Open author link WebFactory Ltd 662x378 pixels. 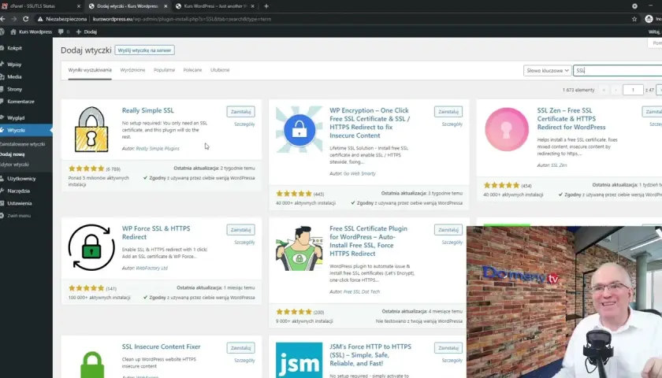[x=151, y=268]
